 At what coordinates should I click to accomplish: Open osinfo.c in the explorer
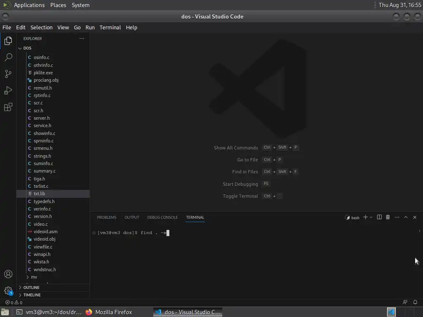click(x=53, y=57)
